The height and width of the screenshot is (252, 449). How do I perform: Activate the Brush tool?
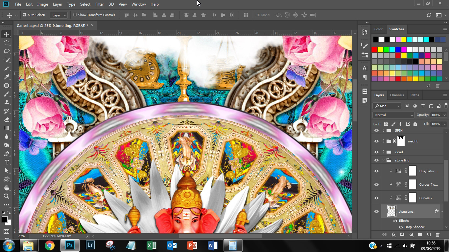click(6, 94)
